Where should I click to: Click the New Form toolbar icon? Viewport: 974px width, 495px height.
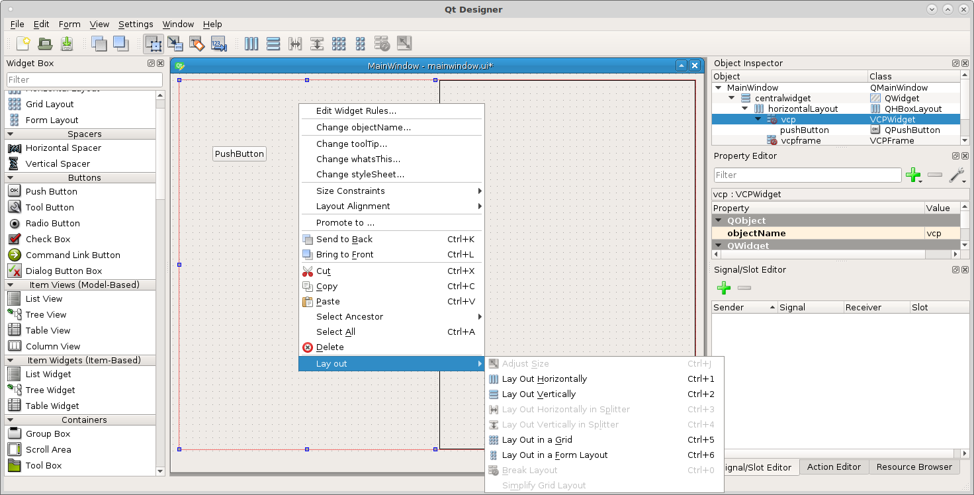23,44
